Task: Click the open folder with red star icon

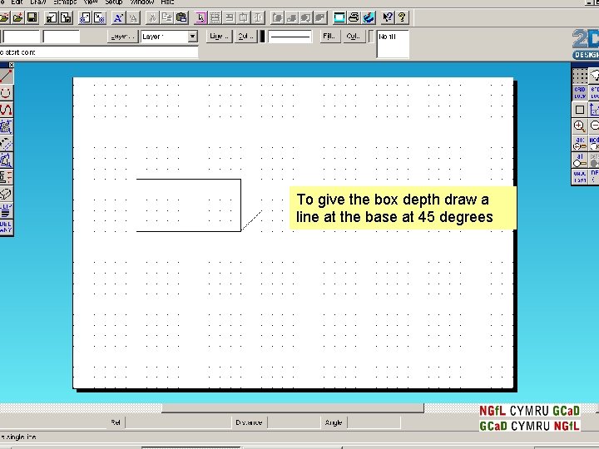Action: tap(17, 17)
